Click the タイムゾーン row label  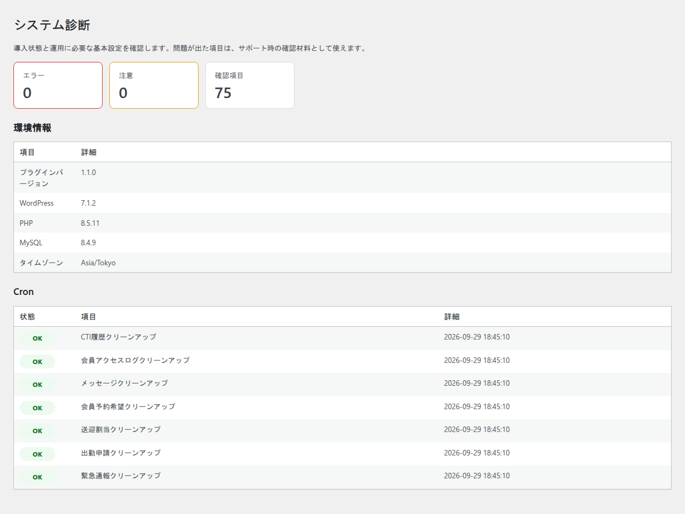click(41, 263)
